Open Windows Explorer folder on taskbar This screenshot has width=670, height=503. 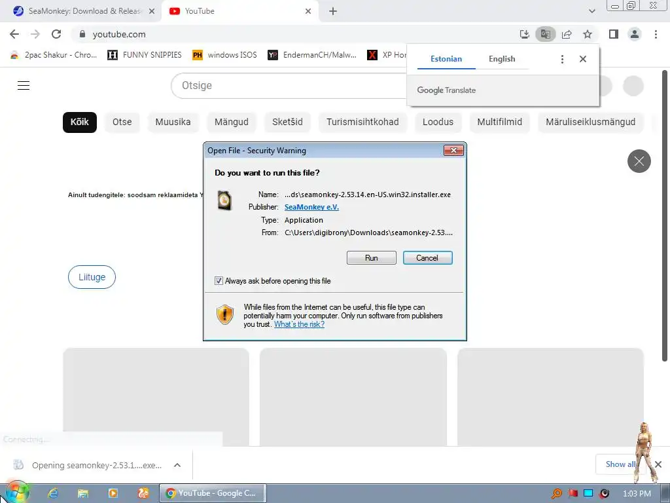[83, 493]
